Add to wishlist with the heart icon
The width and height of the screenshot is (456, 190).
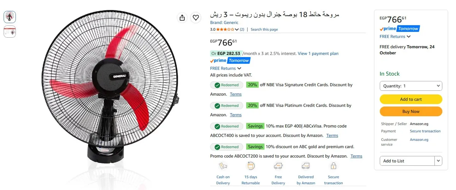pyautogui.click(x=196, y=17)
